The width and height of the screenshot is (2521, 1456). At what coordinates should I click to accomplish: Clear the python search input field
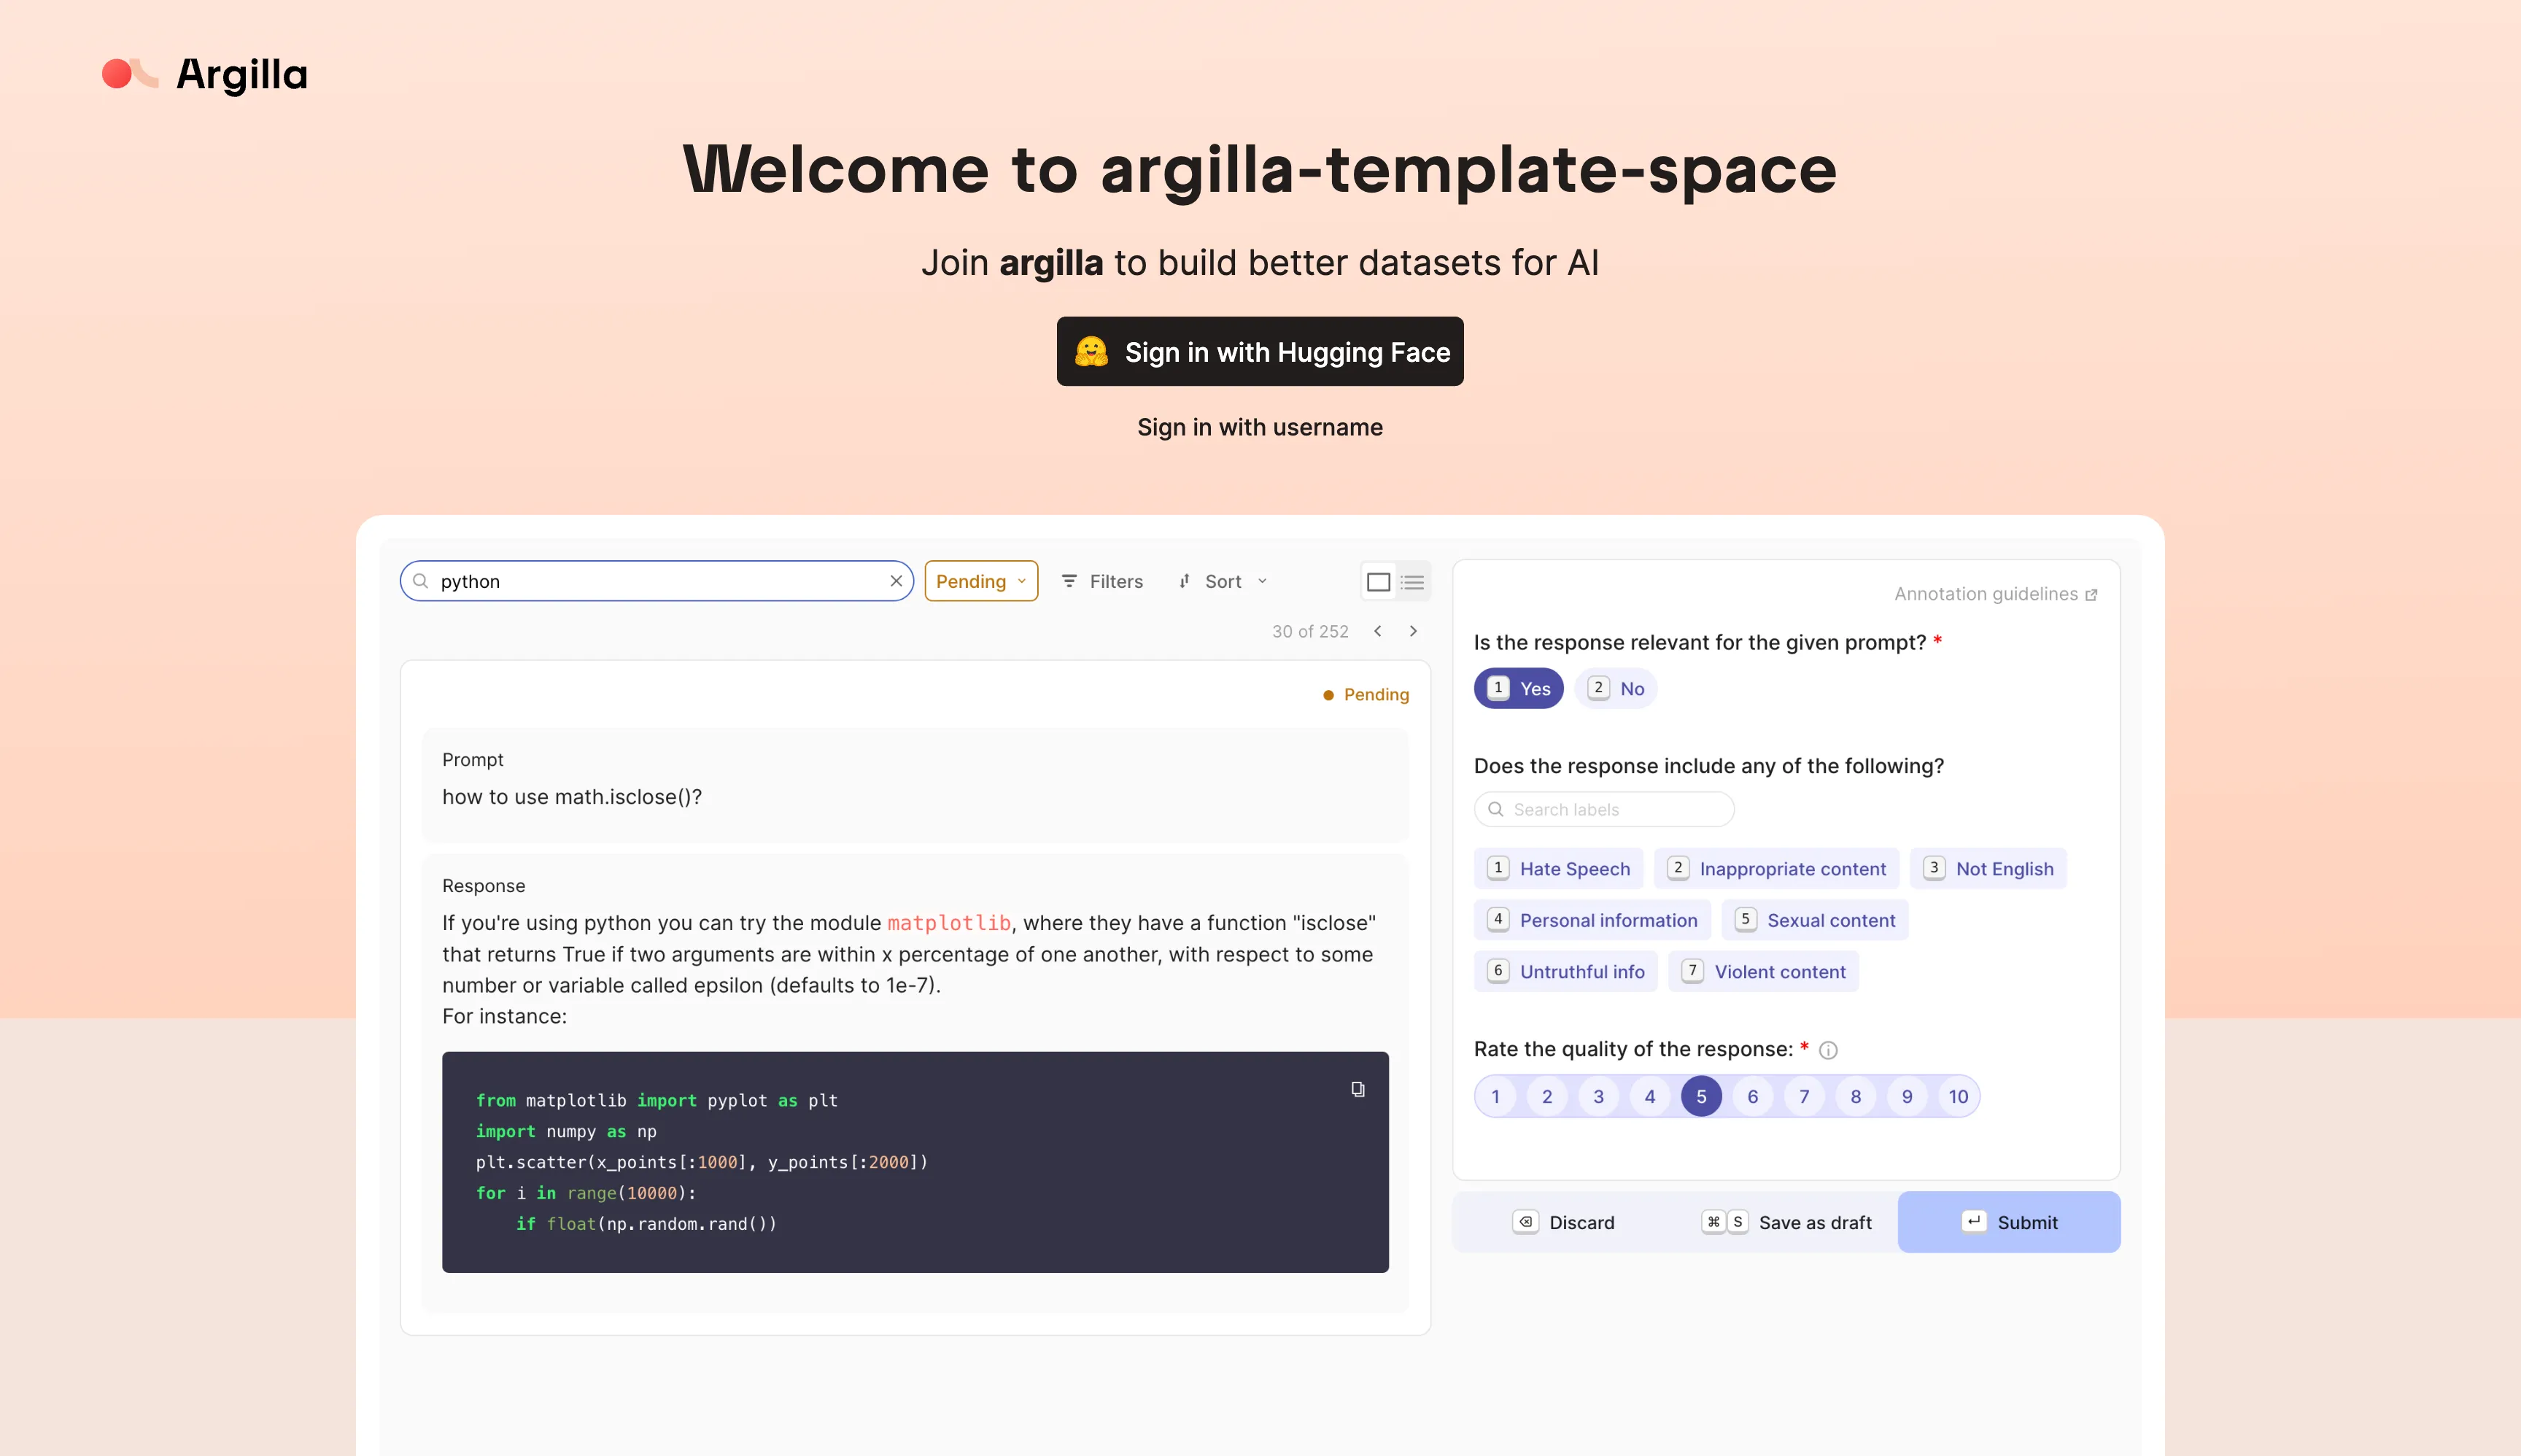[x=897, y=581]
